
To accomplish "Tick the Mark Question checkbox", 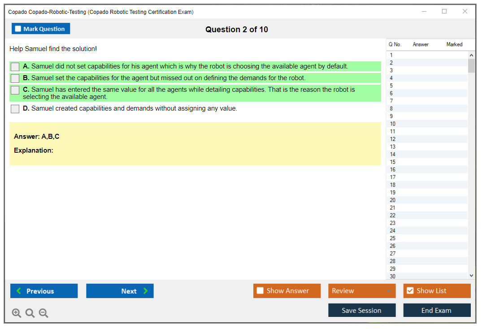I will (x=18, y=29).
